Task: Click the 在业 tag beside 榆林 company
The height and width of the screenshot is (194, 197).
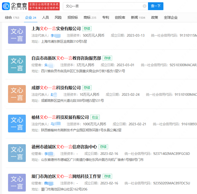Action: tap(95, 117)
